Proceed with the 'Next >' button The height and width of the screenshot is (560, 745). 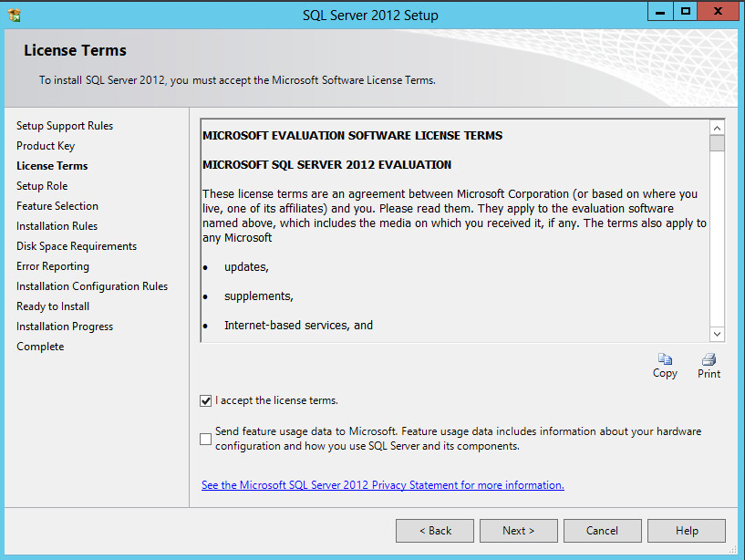(x=518, y=531)
